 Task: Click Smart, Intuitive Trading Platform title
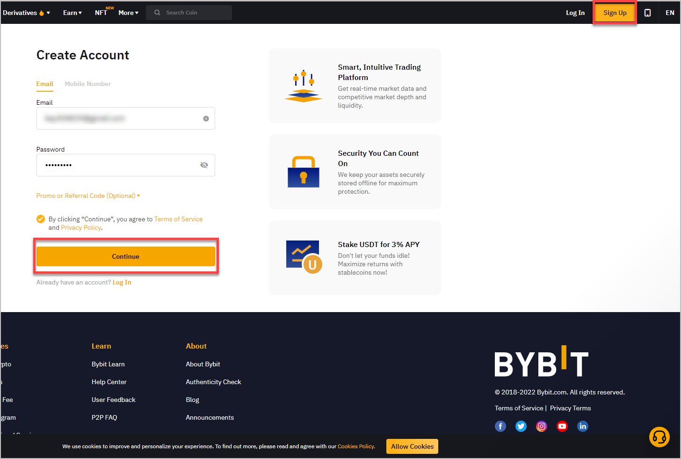(x=379, y=72)
